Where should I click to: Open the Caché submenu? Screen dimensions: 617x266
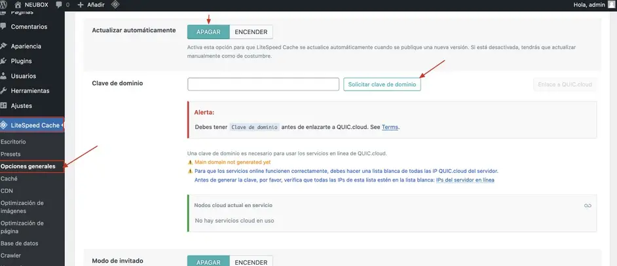pyautogui.click(x=9, y=178)
